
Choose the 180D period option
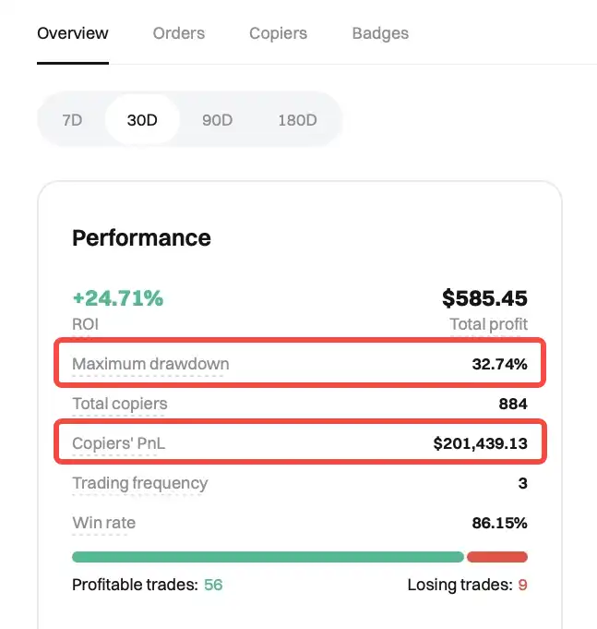coord(297,120)
